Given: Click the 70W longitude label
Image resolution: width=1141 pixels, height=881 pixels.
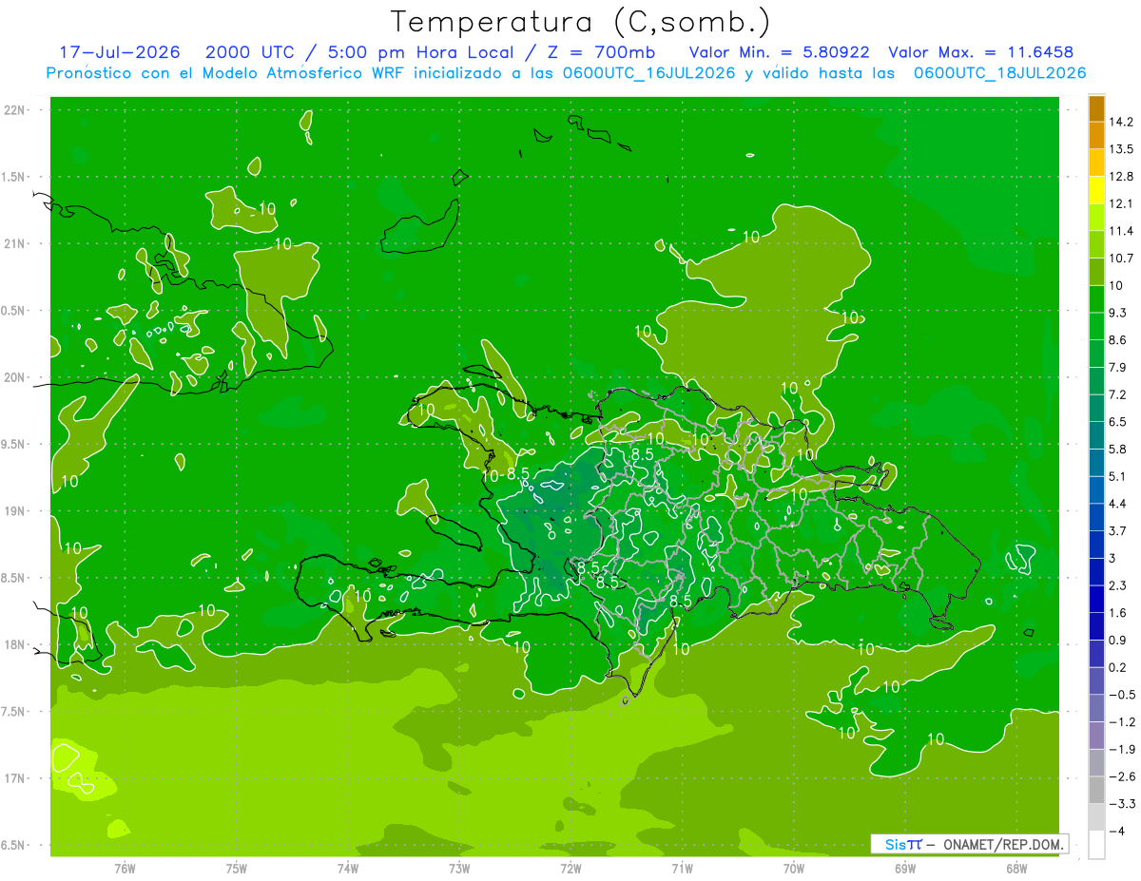Looking at the screenshot, I should [x=794, y=869].
